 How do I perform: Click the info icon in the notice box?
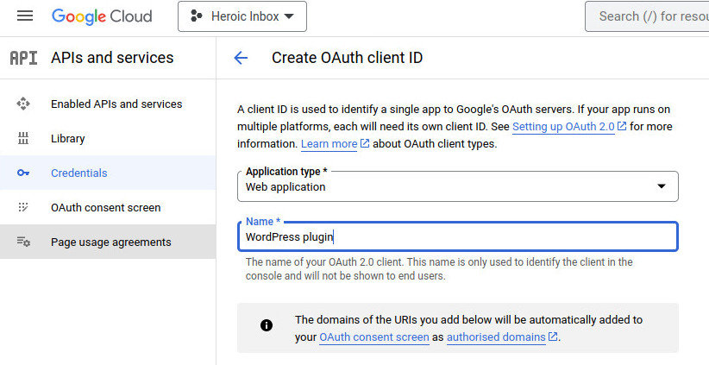tap(267, 325)
